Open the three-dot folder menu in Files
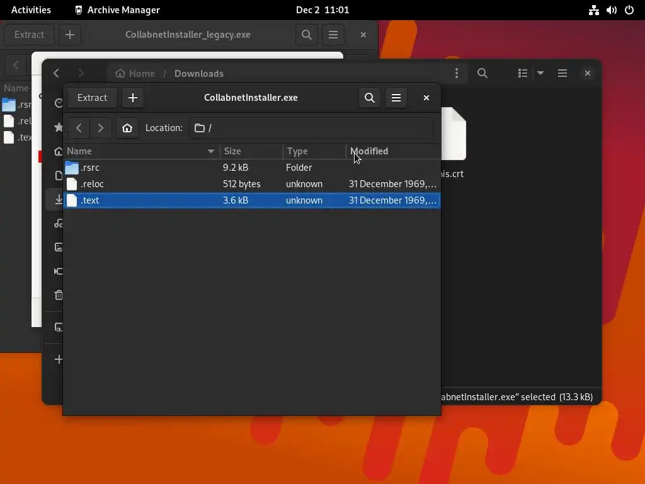 click(x=457, y=73)
